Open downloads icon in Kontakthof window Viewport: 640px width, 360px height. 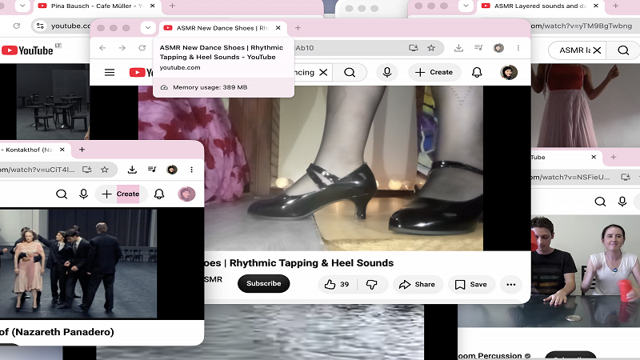coord(132,170)
